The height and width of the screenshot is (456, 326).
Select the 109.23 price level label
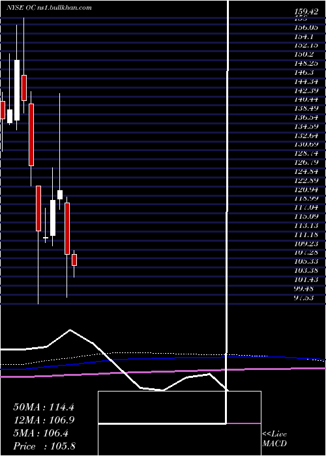click(x=305, y=244)
